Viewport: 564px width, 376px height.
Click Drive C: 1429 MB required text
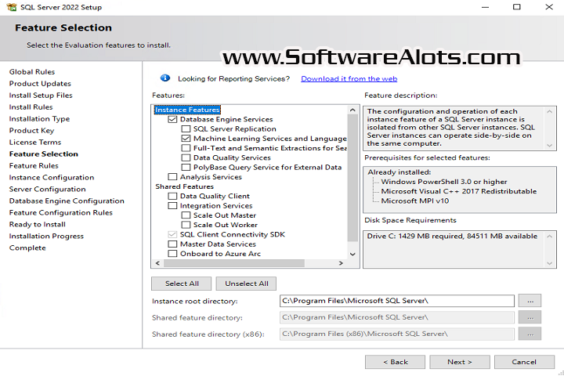point(452,236)
